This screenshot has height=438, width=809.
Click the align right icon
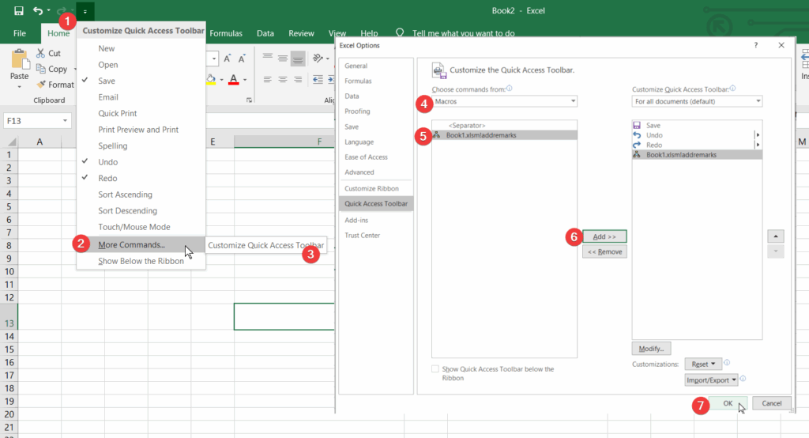pyautogui.click(x=298, y=80)
